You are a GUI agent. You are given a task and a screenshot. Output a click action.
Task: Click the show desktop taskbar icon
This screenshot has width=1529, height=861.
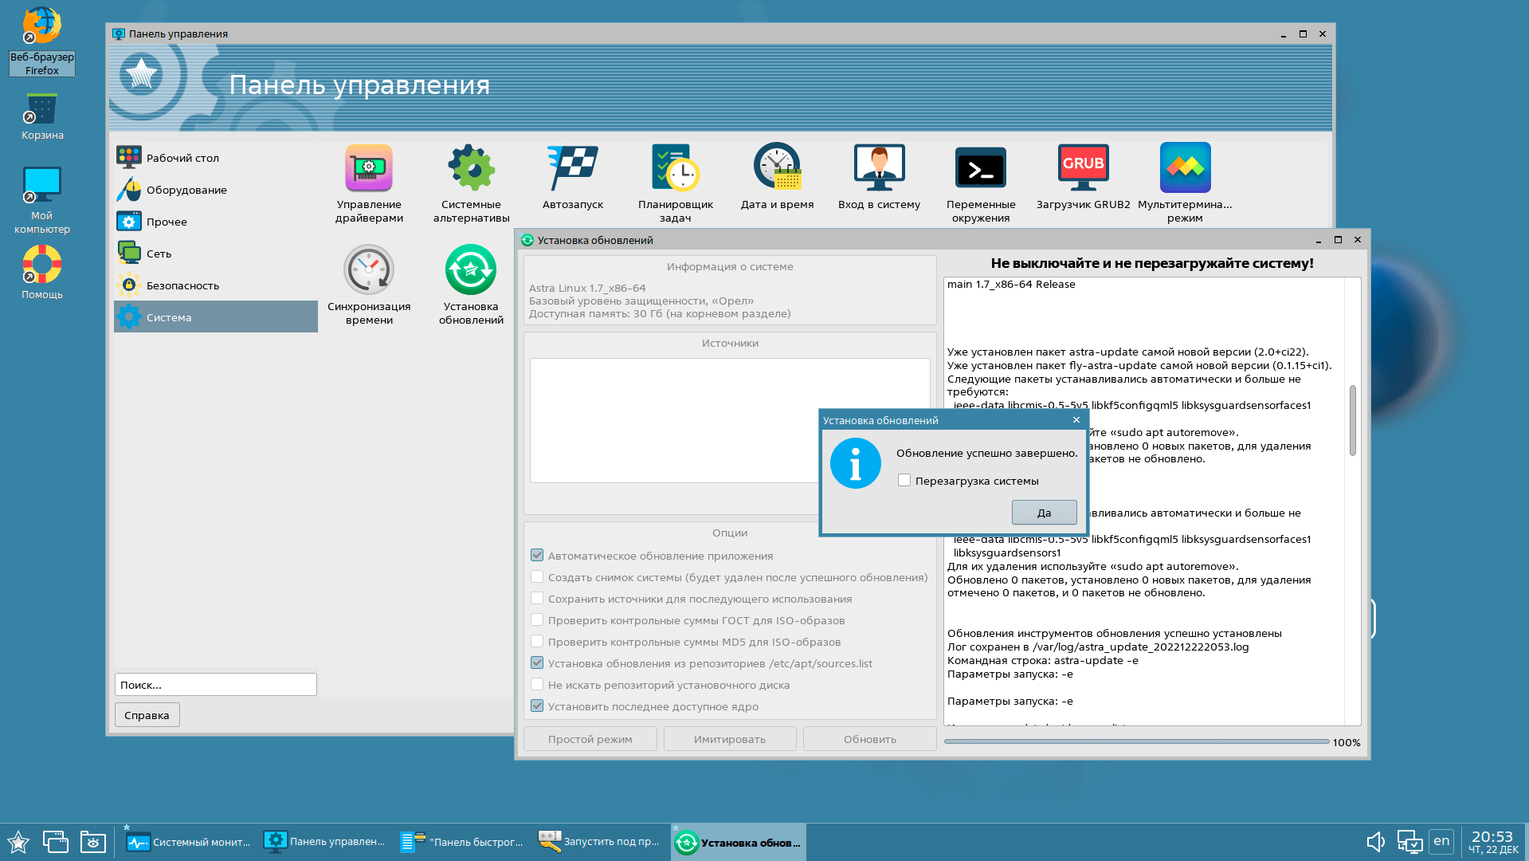(56, 842)
